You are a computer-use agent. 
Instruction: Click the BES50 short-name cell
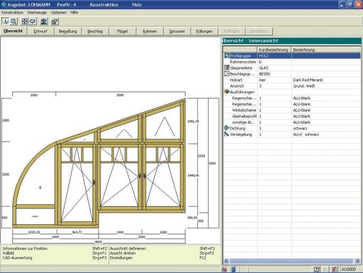265,74
